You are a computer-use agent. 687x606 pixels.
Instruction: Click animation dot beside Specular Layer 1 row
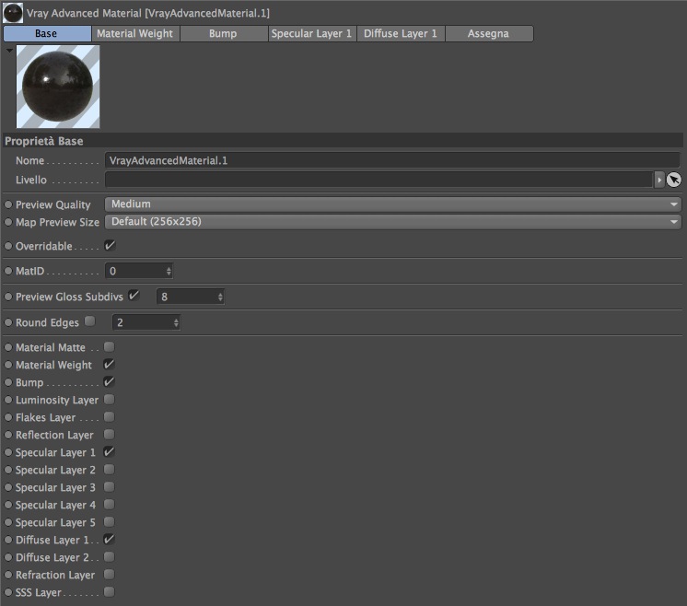8,452
